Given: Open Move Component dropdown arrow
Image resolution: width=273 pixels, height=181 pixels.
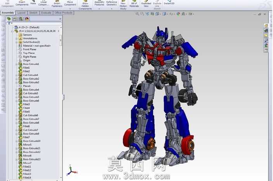Looking at the screenshot, I should coord(70,8).
